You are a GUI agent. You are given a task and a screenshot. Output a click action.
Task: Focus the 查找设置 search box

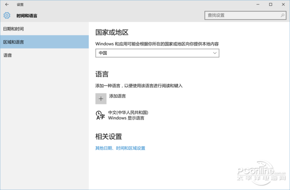pos(245,15)
